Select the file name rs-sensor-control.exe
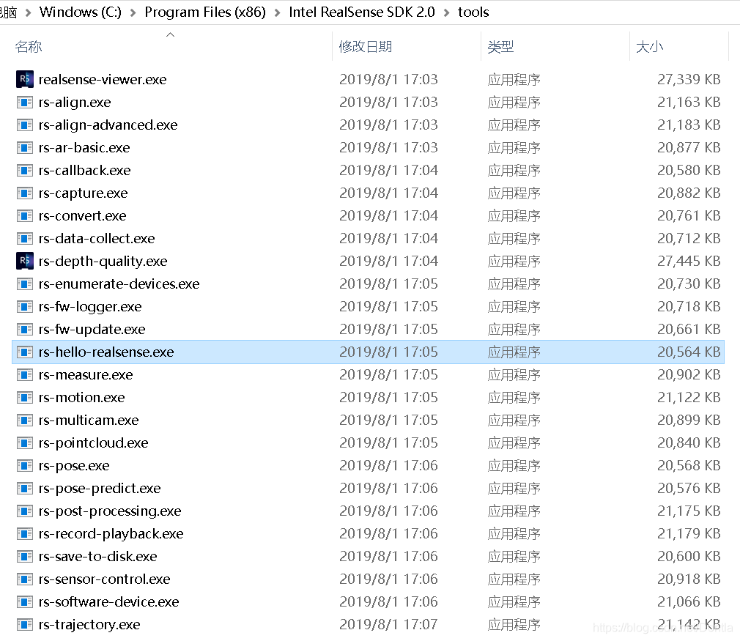The width and height of the screenshot is (740, 641). tap(104, 579)
